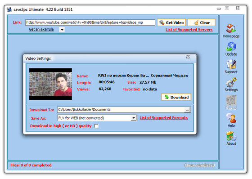Click the Clear button
252x179 pixels.
[x=202, y=22]
